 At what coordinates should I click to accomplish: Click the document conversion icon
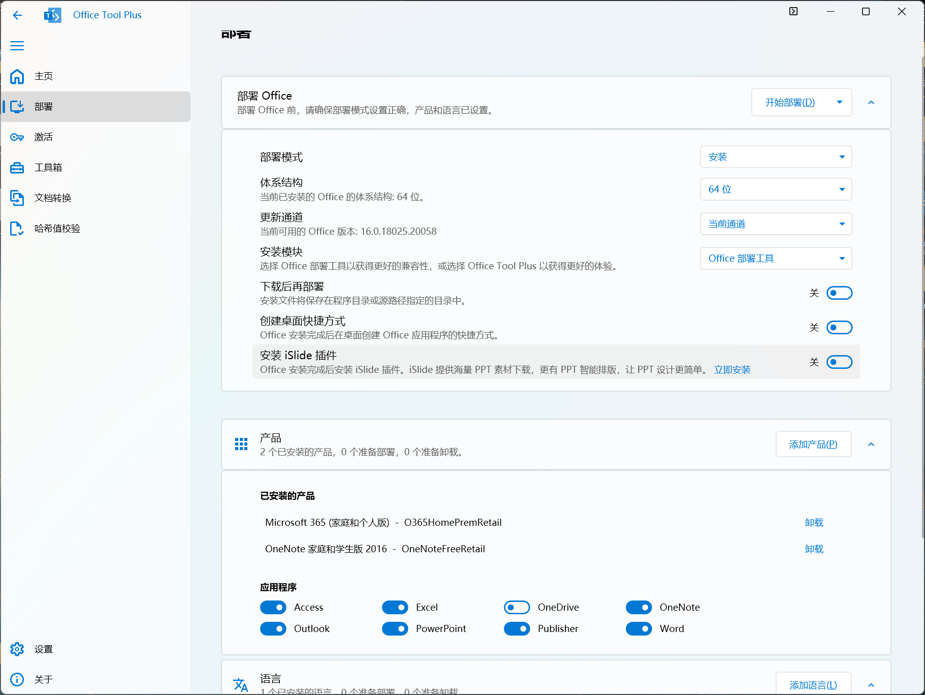pos(17,198)
